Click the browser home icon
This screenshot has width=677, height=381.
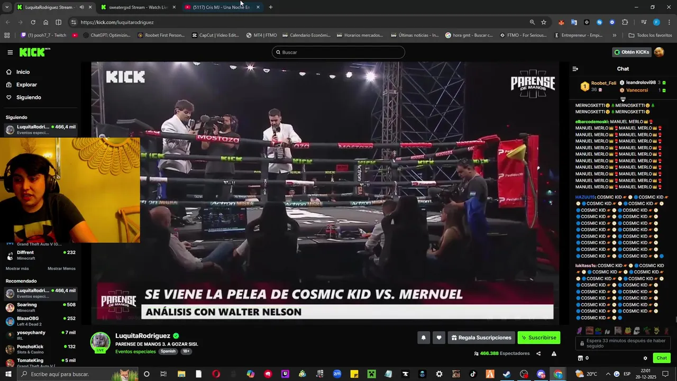[45, 22]
